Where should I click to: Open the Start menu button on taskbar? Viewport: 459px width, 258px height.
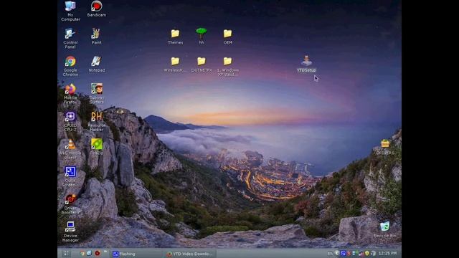[66, 254]
